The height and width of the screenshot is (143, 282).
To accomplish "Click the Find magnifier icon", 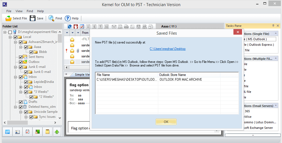I will pos(51,18).
